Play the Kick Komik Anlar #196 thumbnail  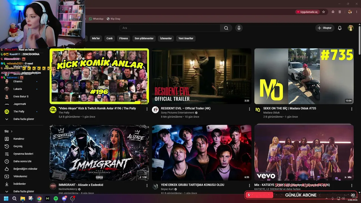[99, 76]
